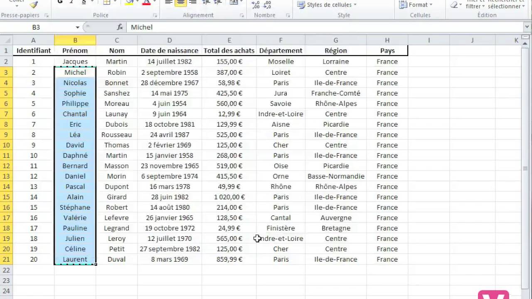Click the decrease decimal places icon
This screenshot has width=532, height=299.
[267, 4]
